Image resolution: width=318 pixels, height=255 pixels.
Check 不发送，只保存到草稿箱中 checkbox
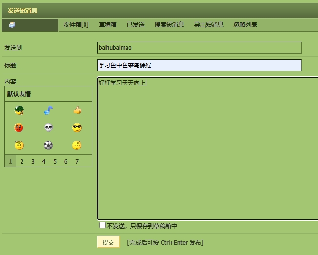[102, 225]
